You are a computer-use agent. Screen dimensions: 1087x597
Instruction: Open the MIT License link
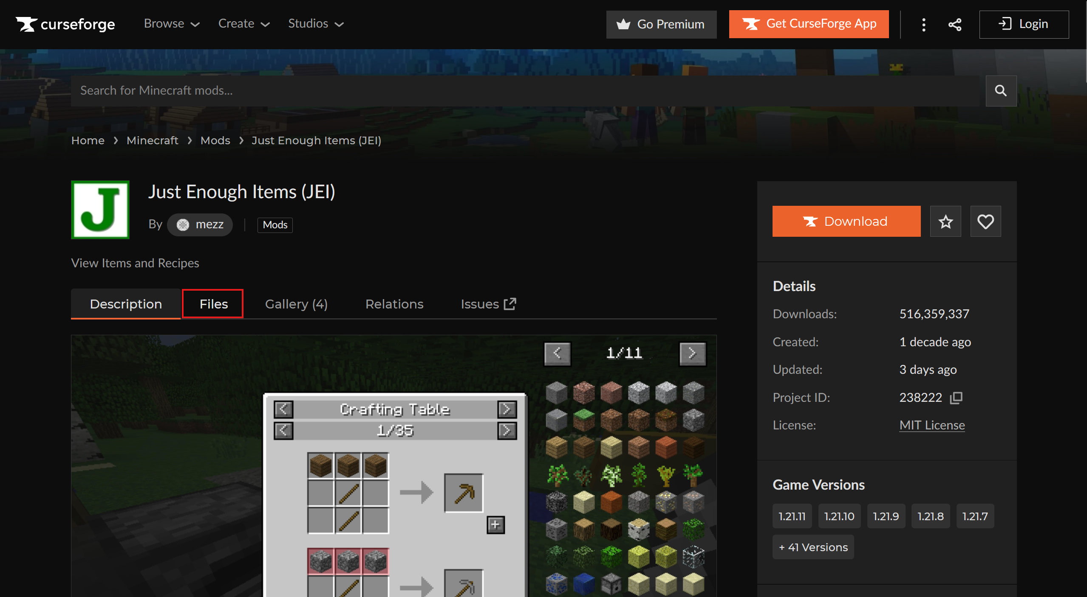point(932,425)
